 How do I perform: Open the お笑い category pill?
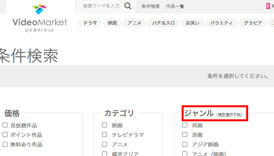pyautogui.click(x=193, y=23)
